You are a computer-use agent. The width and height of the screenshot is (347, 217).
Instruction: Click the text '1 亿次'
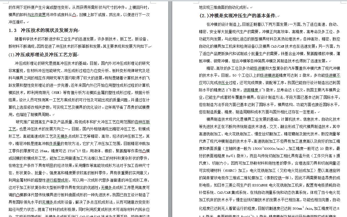pos(299,90)
